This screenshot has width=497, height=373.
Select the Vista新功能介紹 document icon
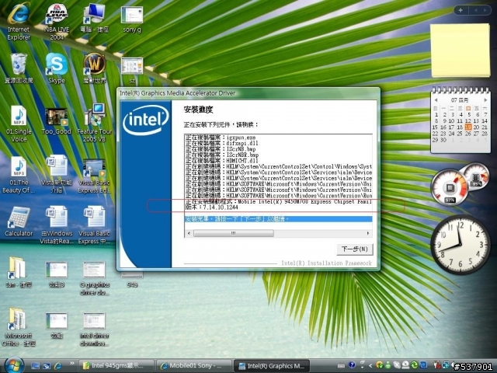[x=57, y=175]
